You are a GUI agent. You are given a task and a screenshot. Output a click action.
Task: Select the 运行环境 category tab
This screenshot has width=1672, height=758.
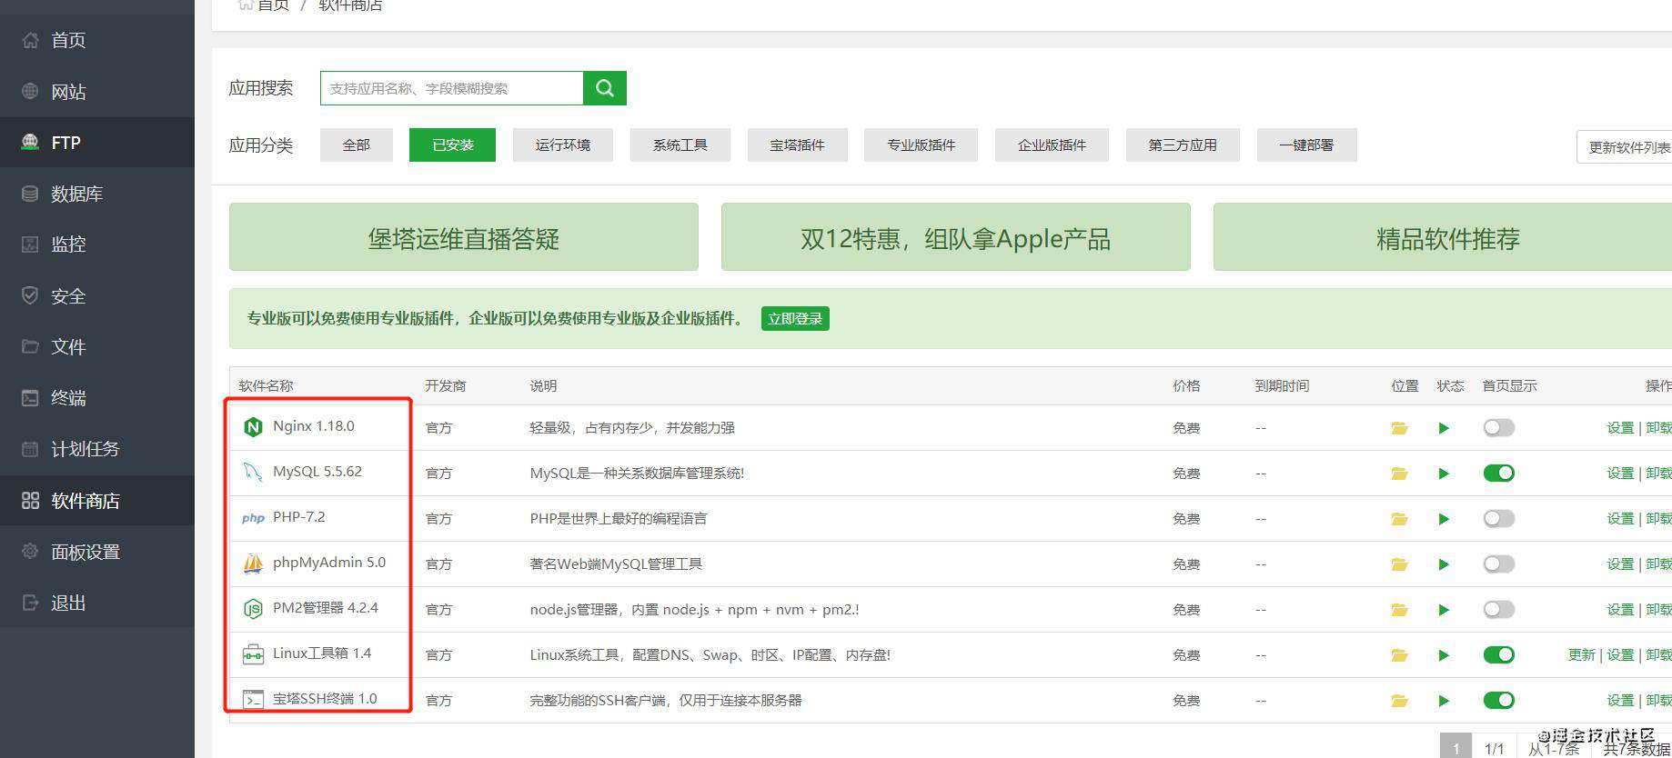coord(562,145)
